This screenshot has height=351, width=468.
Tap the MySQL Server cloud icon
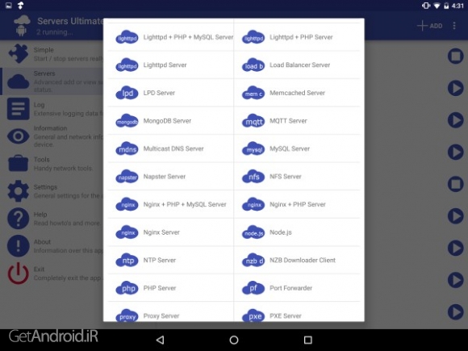[253, 148]
